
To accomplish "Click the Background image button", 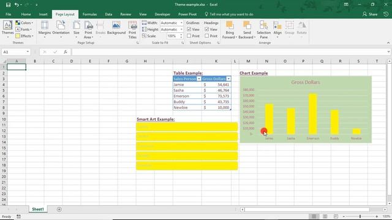I will pos(116,28).
